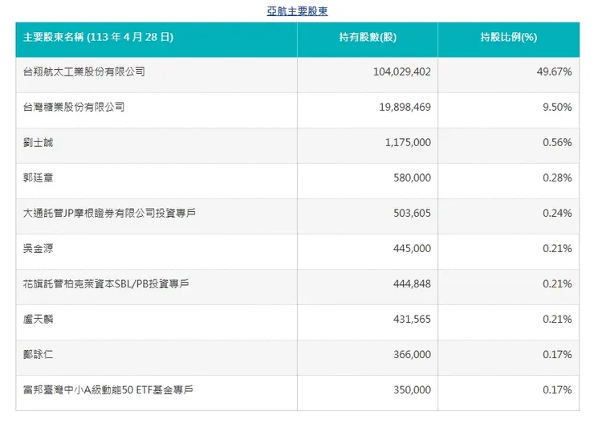Select 0.21% in the 吳金源 row

(x=557, y=249)
